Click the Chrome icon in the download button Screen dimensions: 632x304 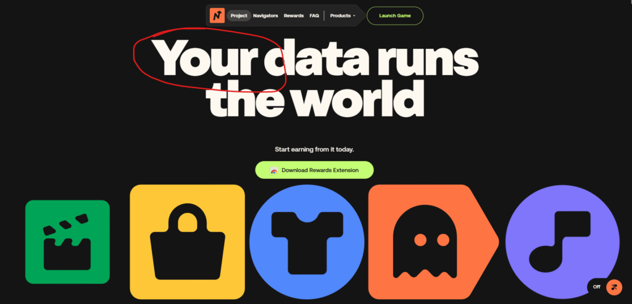(x=274, y=170)
